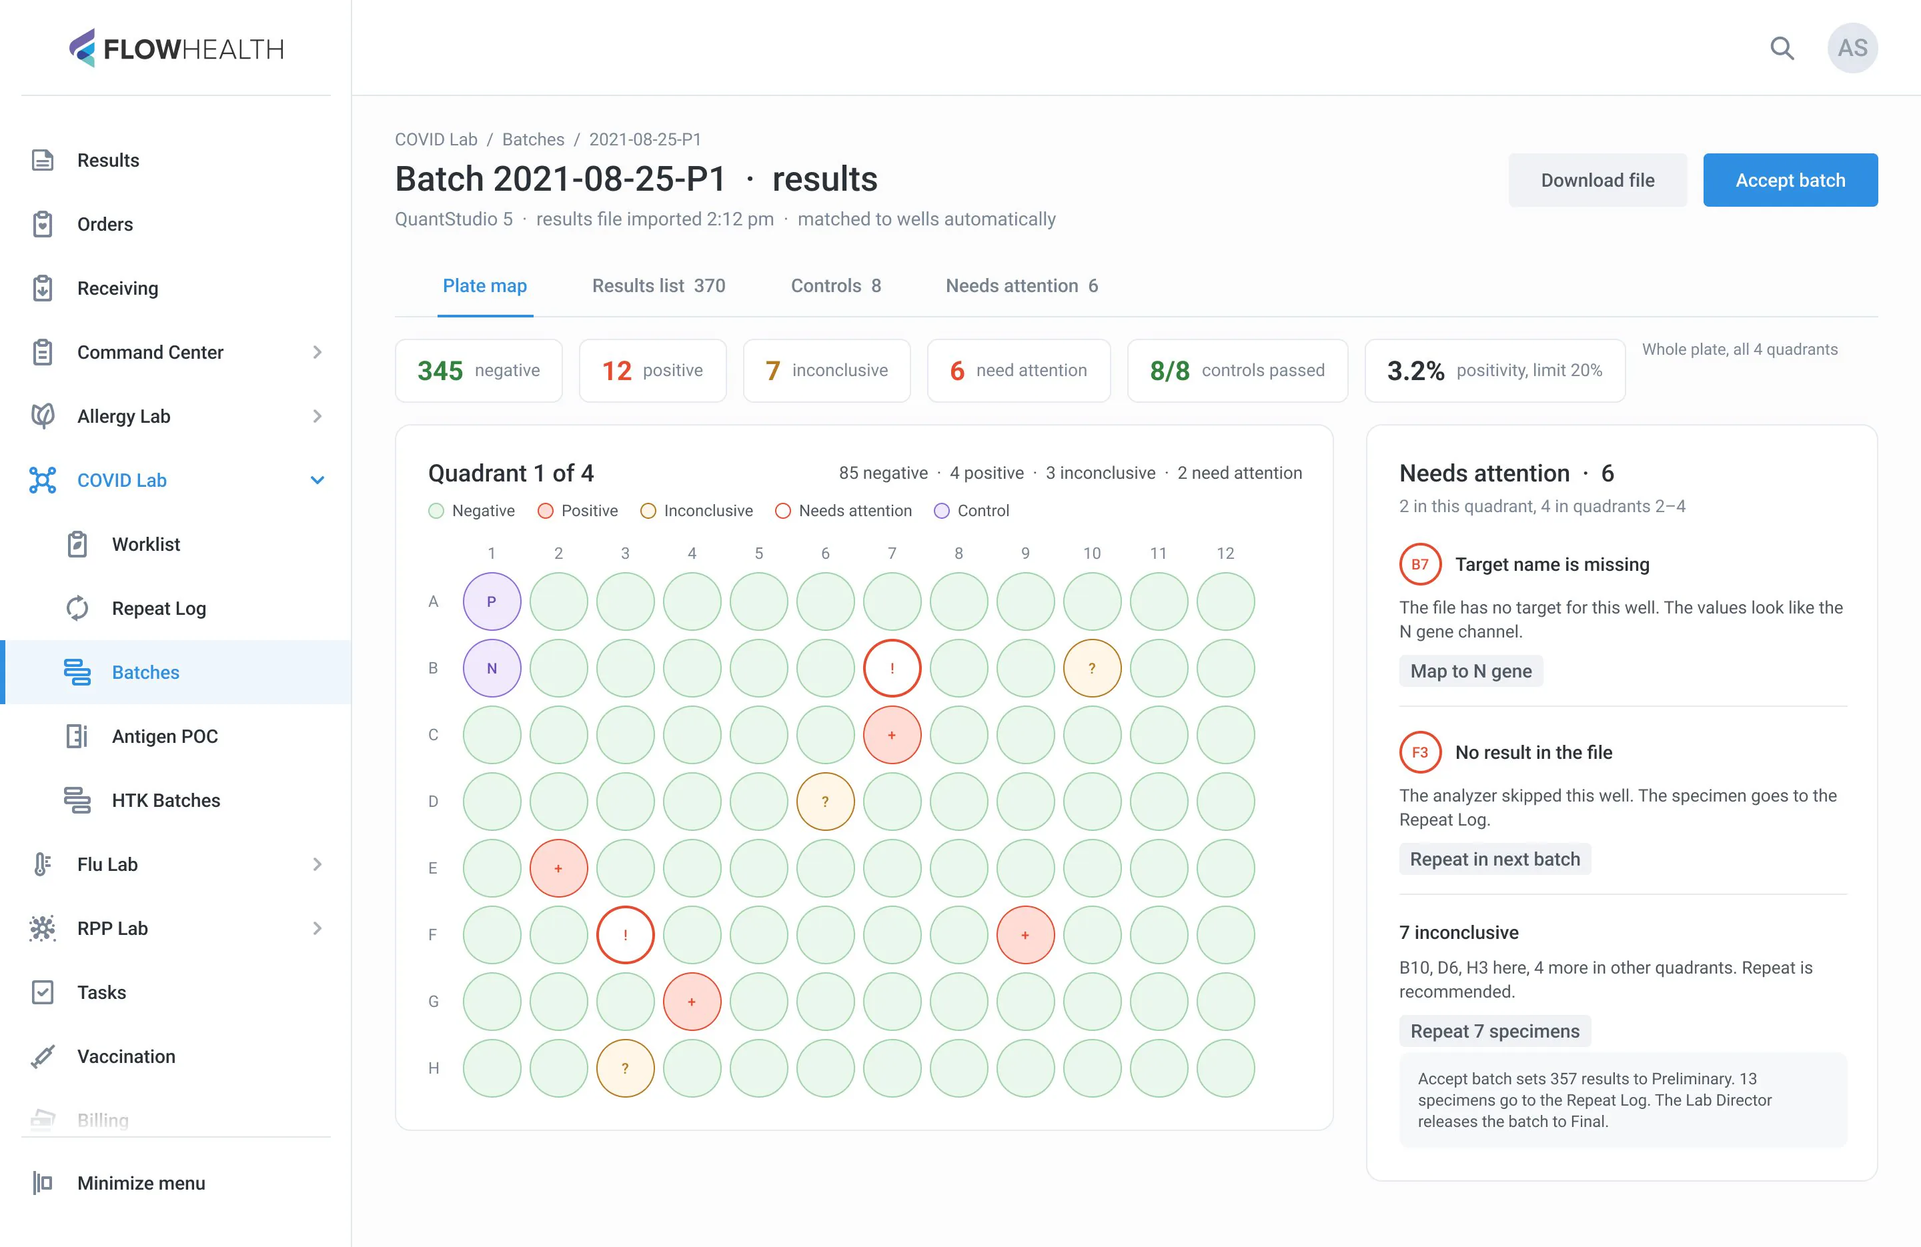The height and width of the screenshot is (1247, 1921).
Task: Click the Command Center icon
Action: click(x=43, y=353)
